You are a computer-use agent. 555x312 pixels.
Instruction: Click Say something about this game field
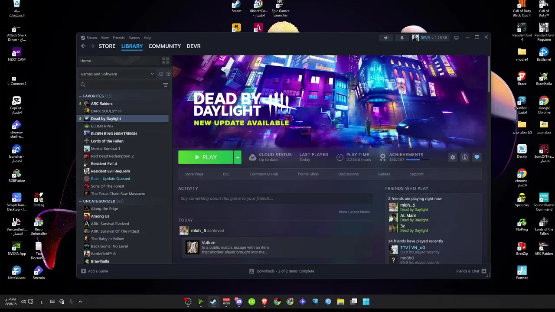click(275, 198)
